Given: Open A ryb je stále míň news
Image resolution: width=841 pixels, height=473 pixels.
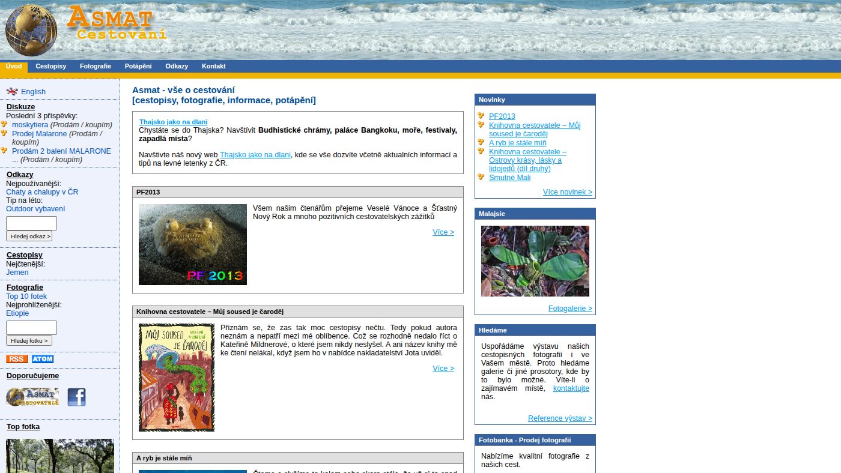Looking at the screenshot, I should pyautogui.click(x=518, y=143).
